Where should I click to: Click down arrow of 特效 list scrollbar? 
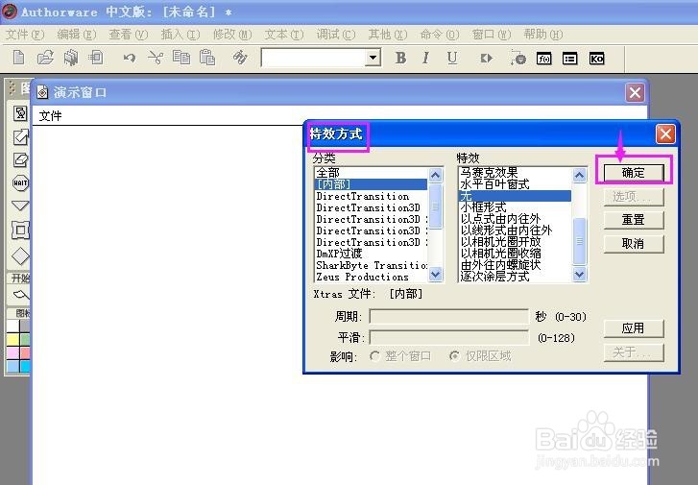click(x=579, y=275)
